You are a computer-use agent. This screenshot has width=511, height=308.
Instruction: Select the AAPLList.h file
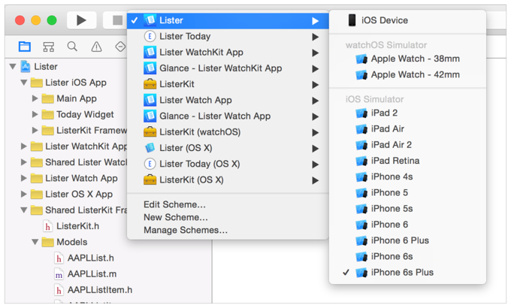(x=84, y=258)
